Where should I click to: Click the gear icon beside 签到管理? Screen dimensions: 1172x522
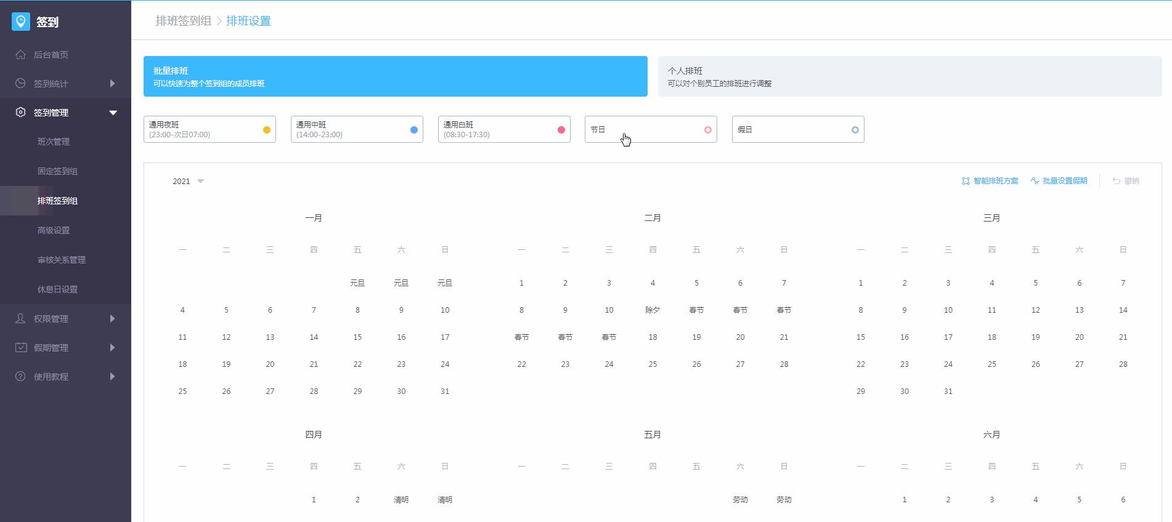[x=20, y=113]
